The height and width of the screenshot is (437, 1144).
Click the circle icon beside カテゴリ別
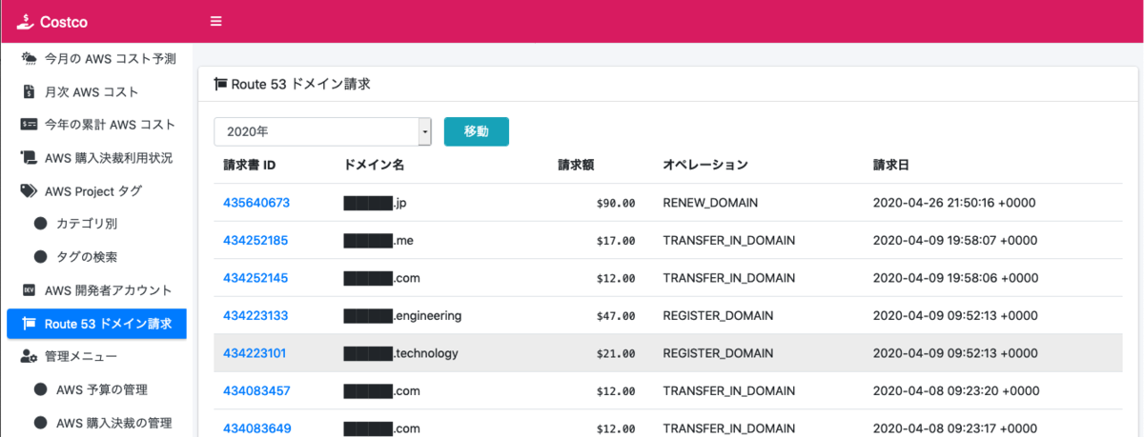coord(41,224)
